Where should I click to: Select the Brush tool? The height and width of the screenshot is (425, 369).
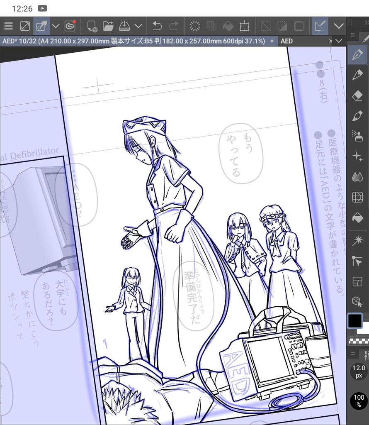(357, 116)
